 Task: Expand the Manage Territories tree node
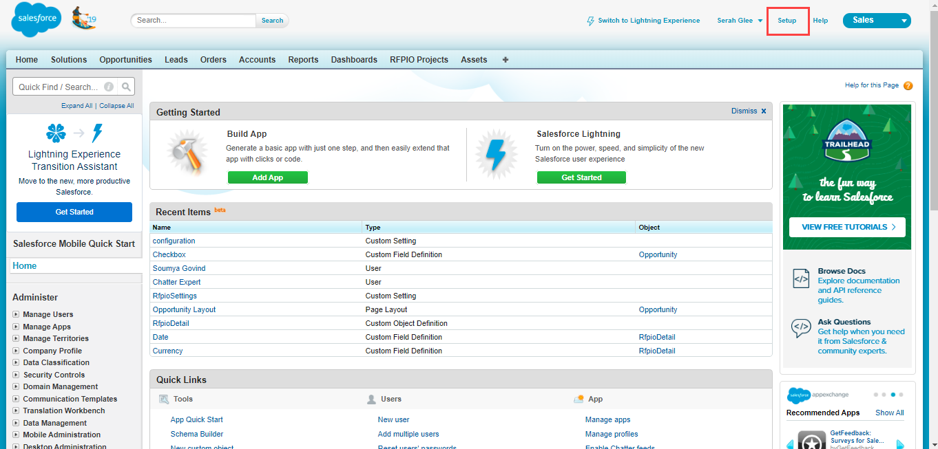click(x=17, y=338)
